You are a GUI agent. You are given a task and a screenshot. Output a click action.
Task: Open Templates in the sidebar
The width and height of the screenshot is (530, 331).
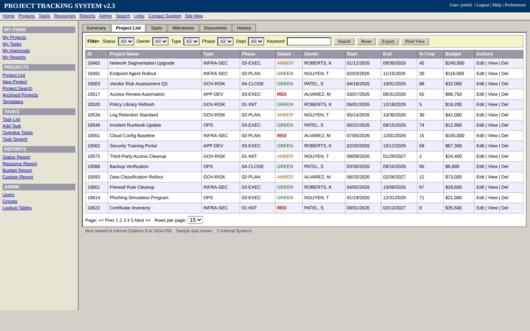[x=13, y=102]
